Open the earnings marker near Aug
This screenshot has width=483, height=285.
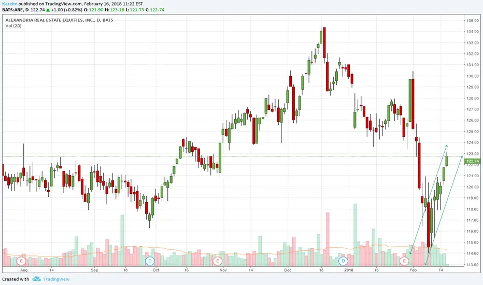pos(21,261)
